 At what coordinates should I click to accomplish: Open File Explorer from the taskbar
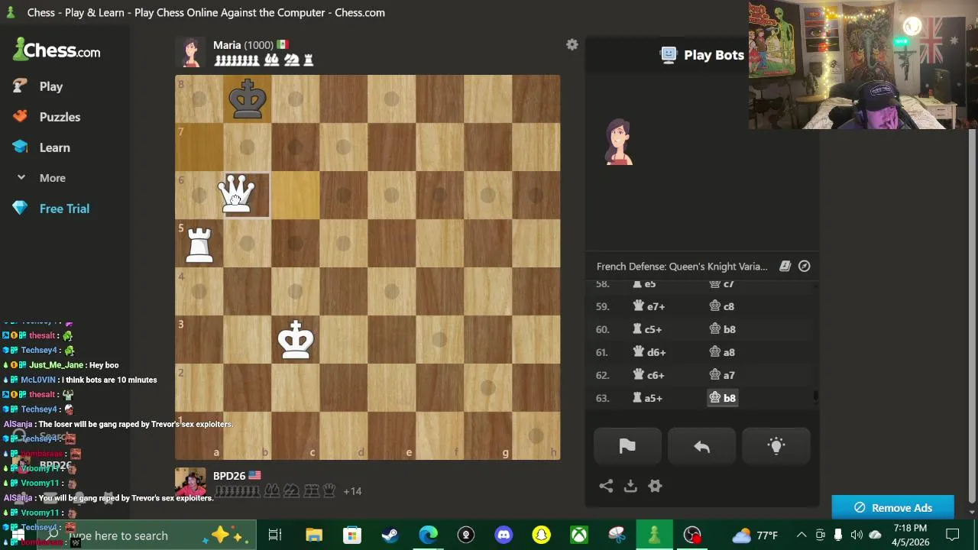(314, 535)
